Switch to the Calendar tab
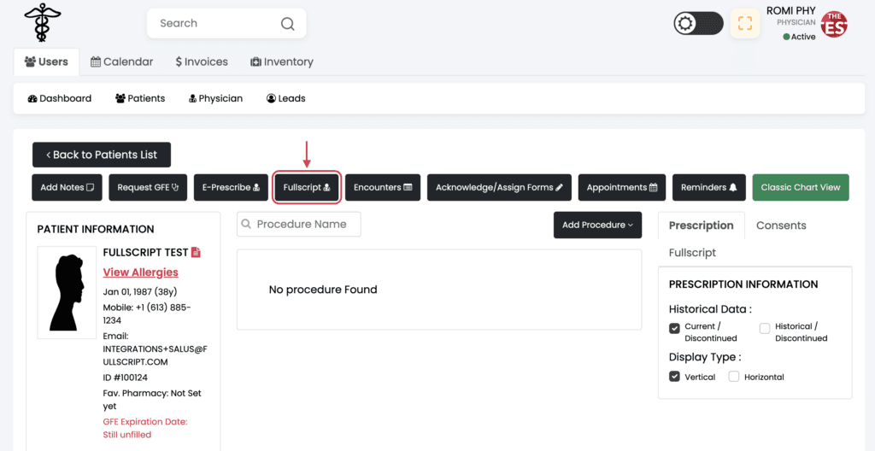Image resolution: width=875 pixels, height=451 pixels. coord(121,62)
